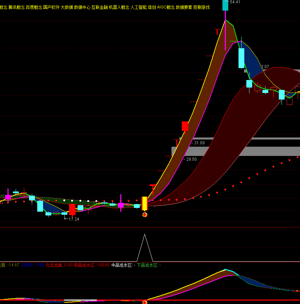The height and width of the screenshot is (304, 300).
Task: Click the orange up-arrow signal below yellow candle
Action: (x=145, y=215)
